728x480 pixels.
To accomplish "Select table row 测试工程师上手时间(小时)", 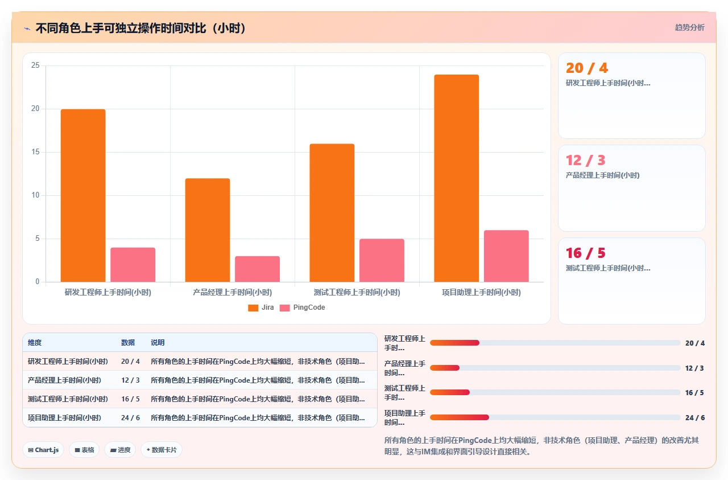I will [x=200, y=399].
